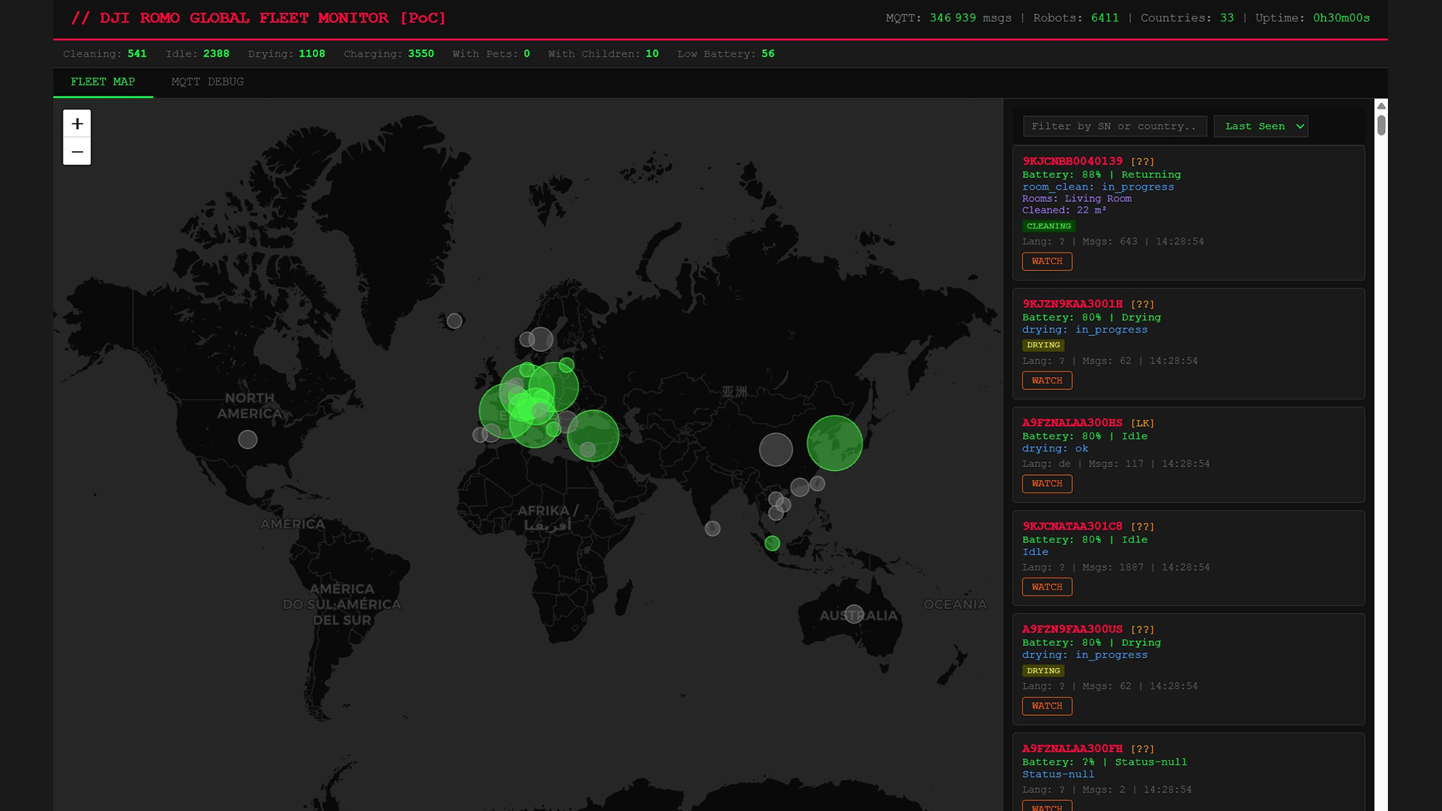This screenshot has height=811, width=1442.
Task: Click the robot list scrollbar up arrow
Action: (1381, 106)
